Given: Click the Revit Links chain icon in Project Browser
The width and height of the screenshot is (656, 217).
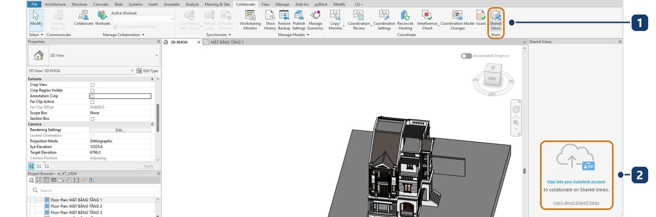Looking at the screenshot, I should tap(84, 180).
